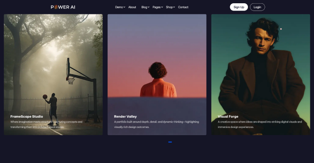Click the FrameScape Studio title

[x=27, y=116]
